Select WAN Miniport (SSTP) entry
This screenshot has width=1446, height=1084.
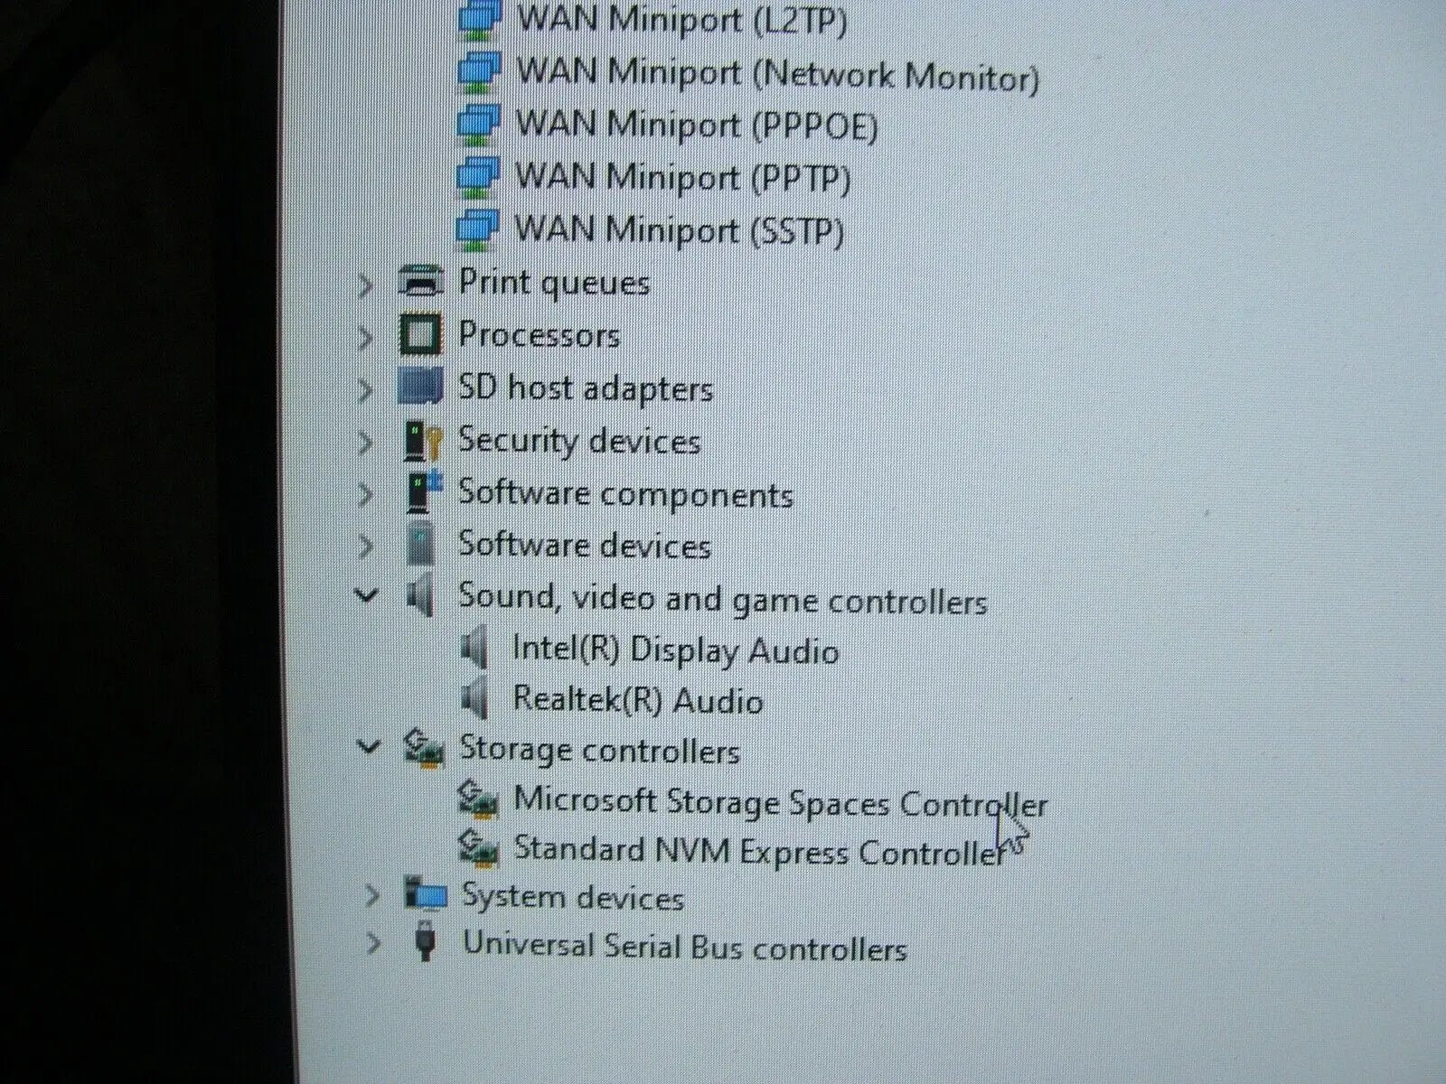[679, 229]
